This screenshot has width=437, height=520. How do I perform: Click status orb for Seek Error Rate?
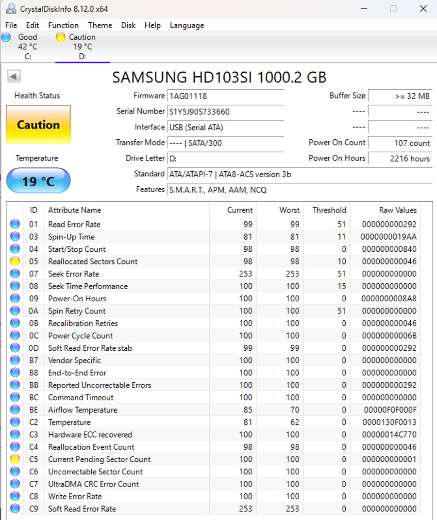(15, 274)
